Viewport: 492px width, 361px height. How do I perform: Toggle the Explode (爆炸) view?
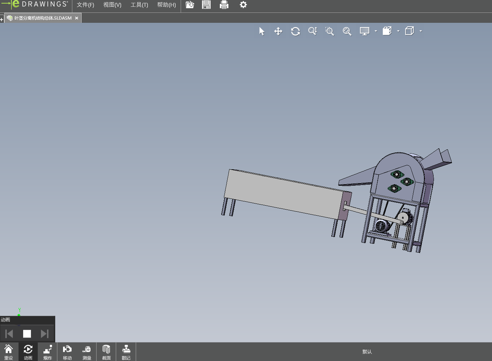click(48, 352)
